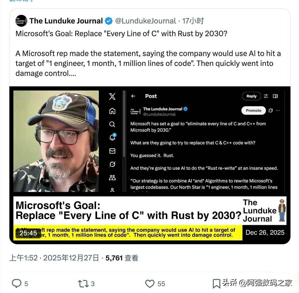Image resolution: width=299 pixels, height=293 pixels.
Task: Open the Communities icon
Action: [112, 178]
